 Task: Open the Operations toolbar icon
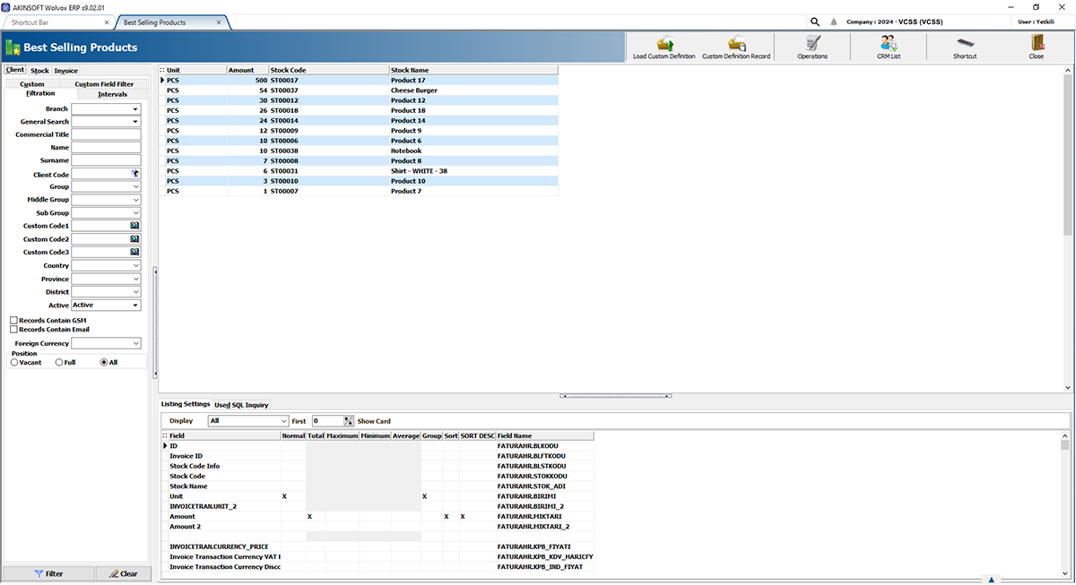[812, 43]
